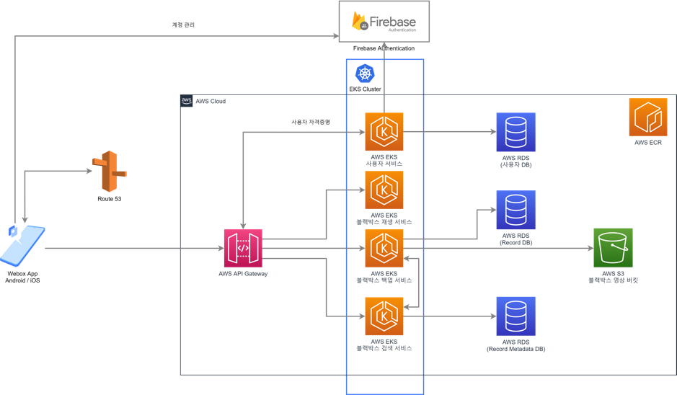This screenshot has width=677, height=395.
Task: Click the 계정 관리 arrow label
Action: pyautogui.click(x=182, y=25)
